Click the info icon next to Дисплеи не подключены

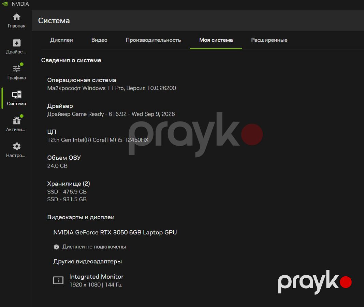(56, 247)
